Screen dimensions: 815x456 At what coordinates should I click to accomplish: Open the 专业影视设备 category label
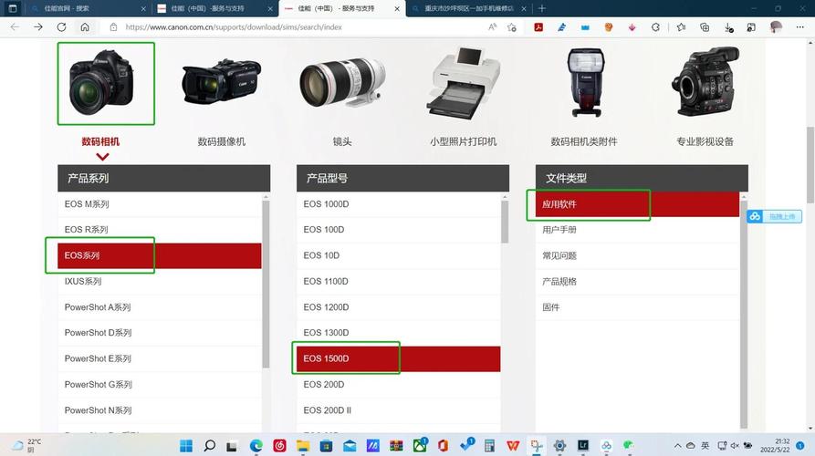tap(705, 141)
